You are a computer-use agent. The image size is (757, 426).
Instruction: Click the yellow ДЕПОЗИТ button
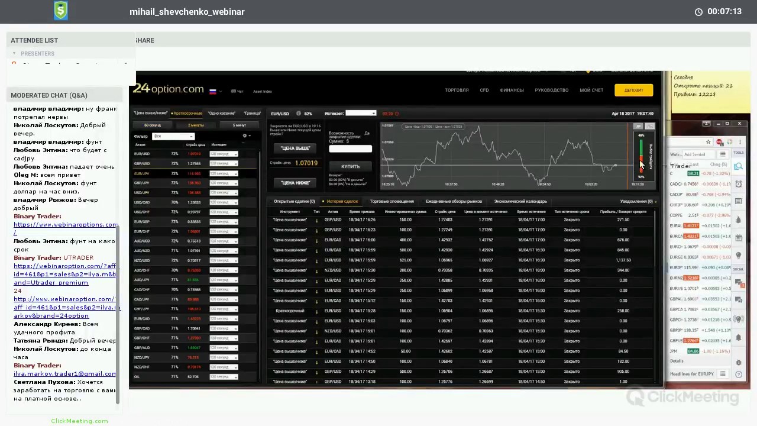pos(633,90)
